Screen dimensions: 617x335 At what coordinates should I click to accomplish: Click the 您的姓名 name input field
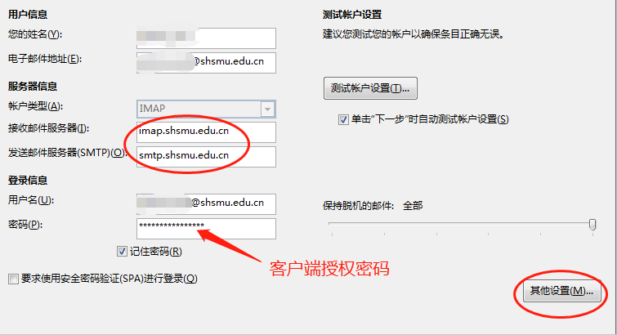(x=206, y=38)
